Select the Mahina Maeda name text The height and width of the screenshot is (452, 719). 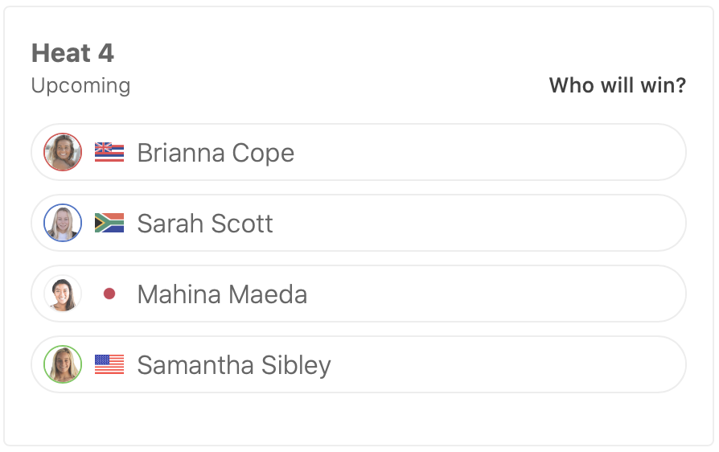coord(222,294)
